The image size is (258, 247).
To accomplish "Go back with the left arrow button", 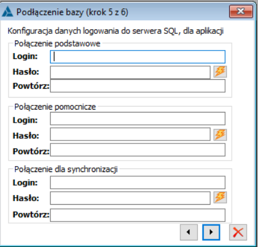I will [189, 232].
